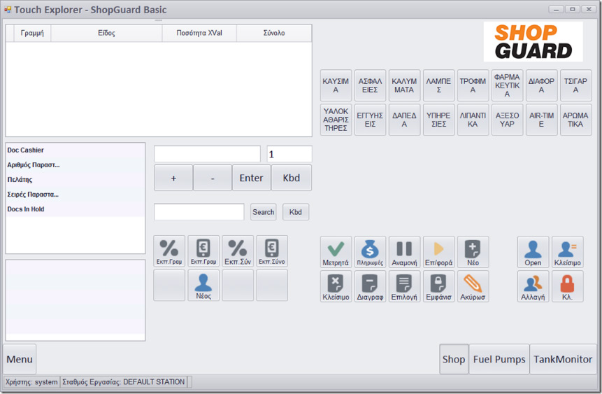Create new document with Νέο icon

pos(473,252)
